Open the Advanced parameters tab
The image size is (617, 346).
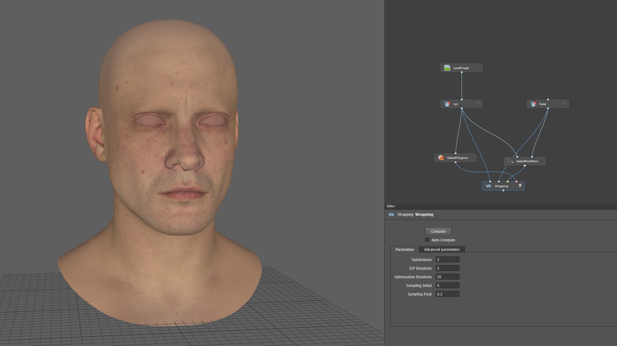(442, 250)
